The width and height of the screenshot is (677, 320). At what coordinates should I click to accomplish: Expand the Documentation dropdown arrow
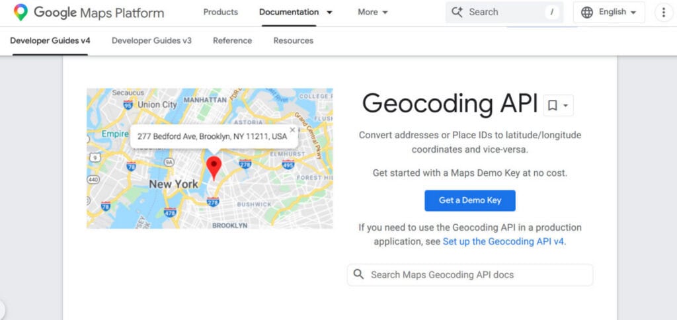coord(329,13)
